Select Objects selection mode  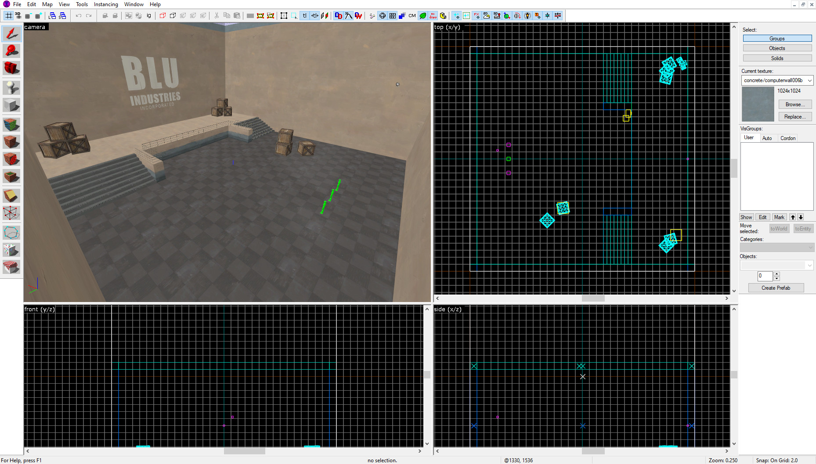pyautogui.click(x=777, y=48)
